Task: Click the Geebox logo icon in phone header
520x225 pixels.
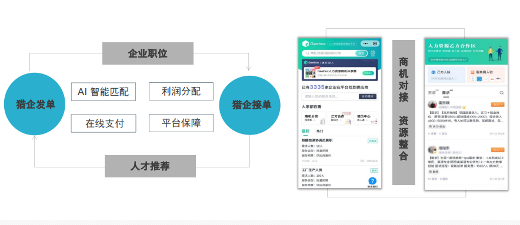Action: coord(305,43)
